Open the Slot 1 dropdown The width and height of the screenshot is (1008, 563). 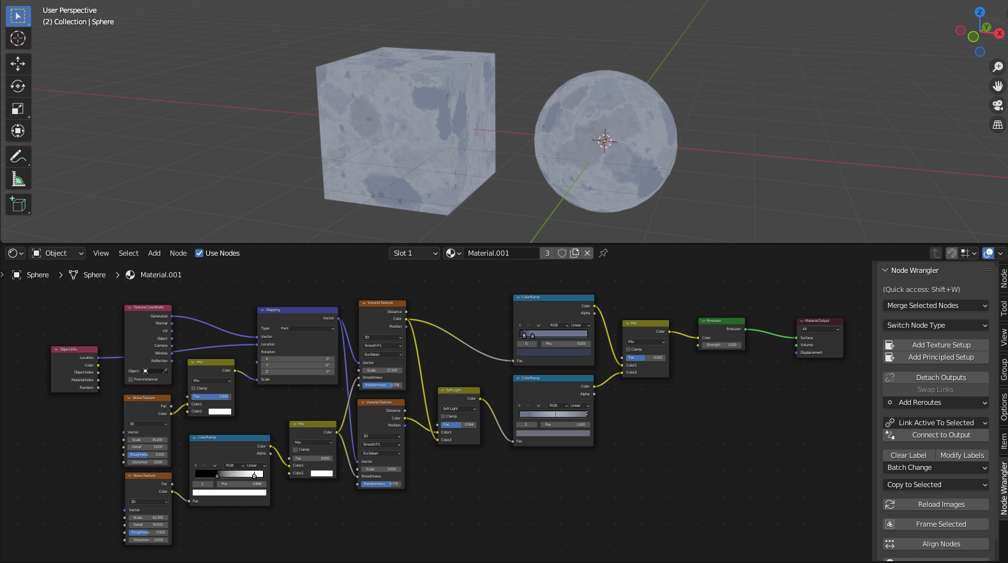pos(415,253)
